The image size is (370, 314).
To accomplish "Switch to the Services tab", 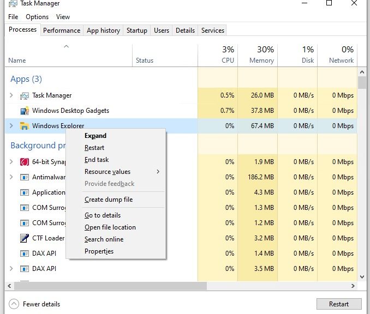I will [x=213, y=31].
